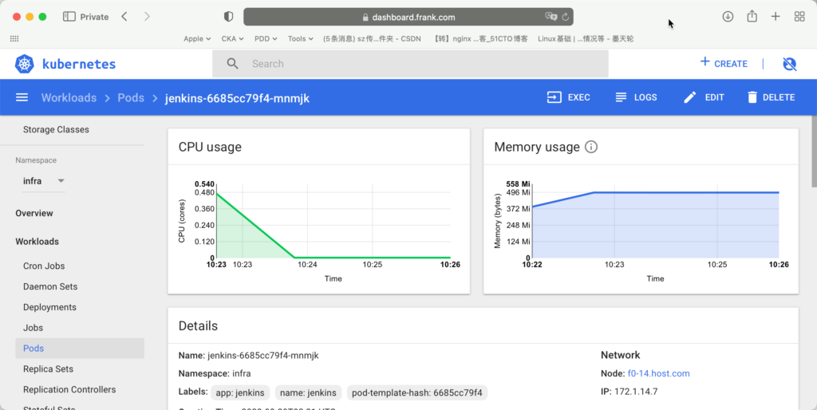Click the Kubernetes logo icon
817x410 pixels.
tap(25, 64)
